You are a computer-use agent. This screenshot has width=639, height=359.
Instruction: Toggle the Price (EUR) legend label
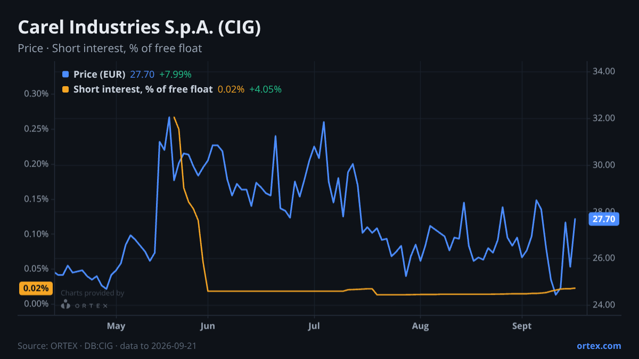(x=100, y=74)
